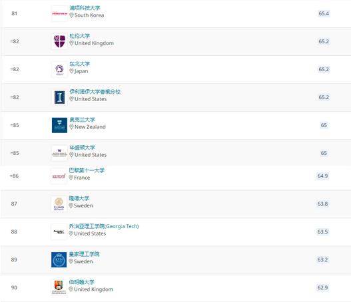Open the 东北大学 university link
351x302 pixels.
pos(79,64)
